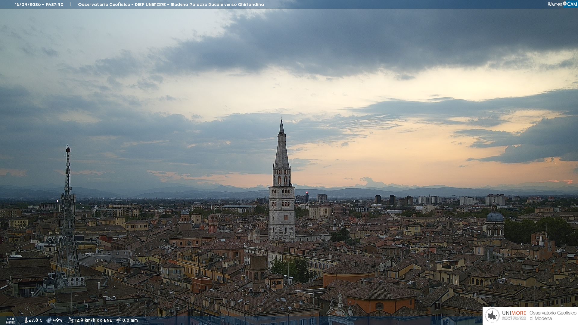This screenshot has height=325, width=578.
Task: Click the humidity water drops icon
Action: (49, 320)
